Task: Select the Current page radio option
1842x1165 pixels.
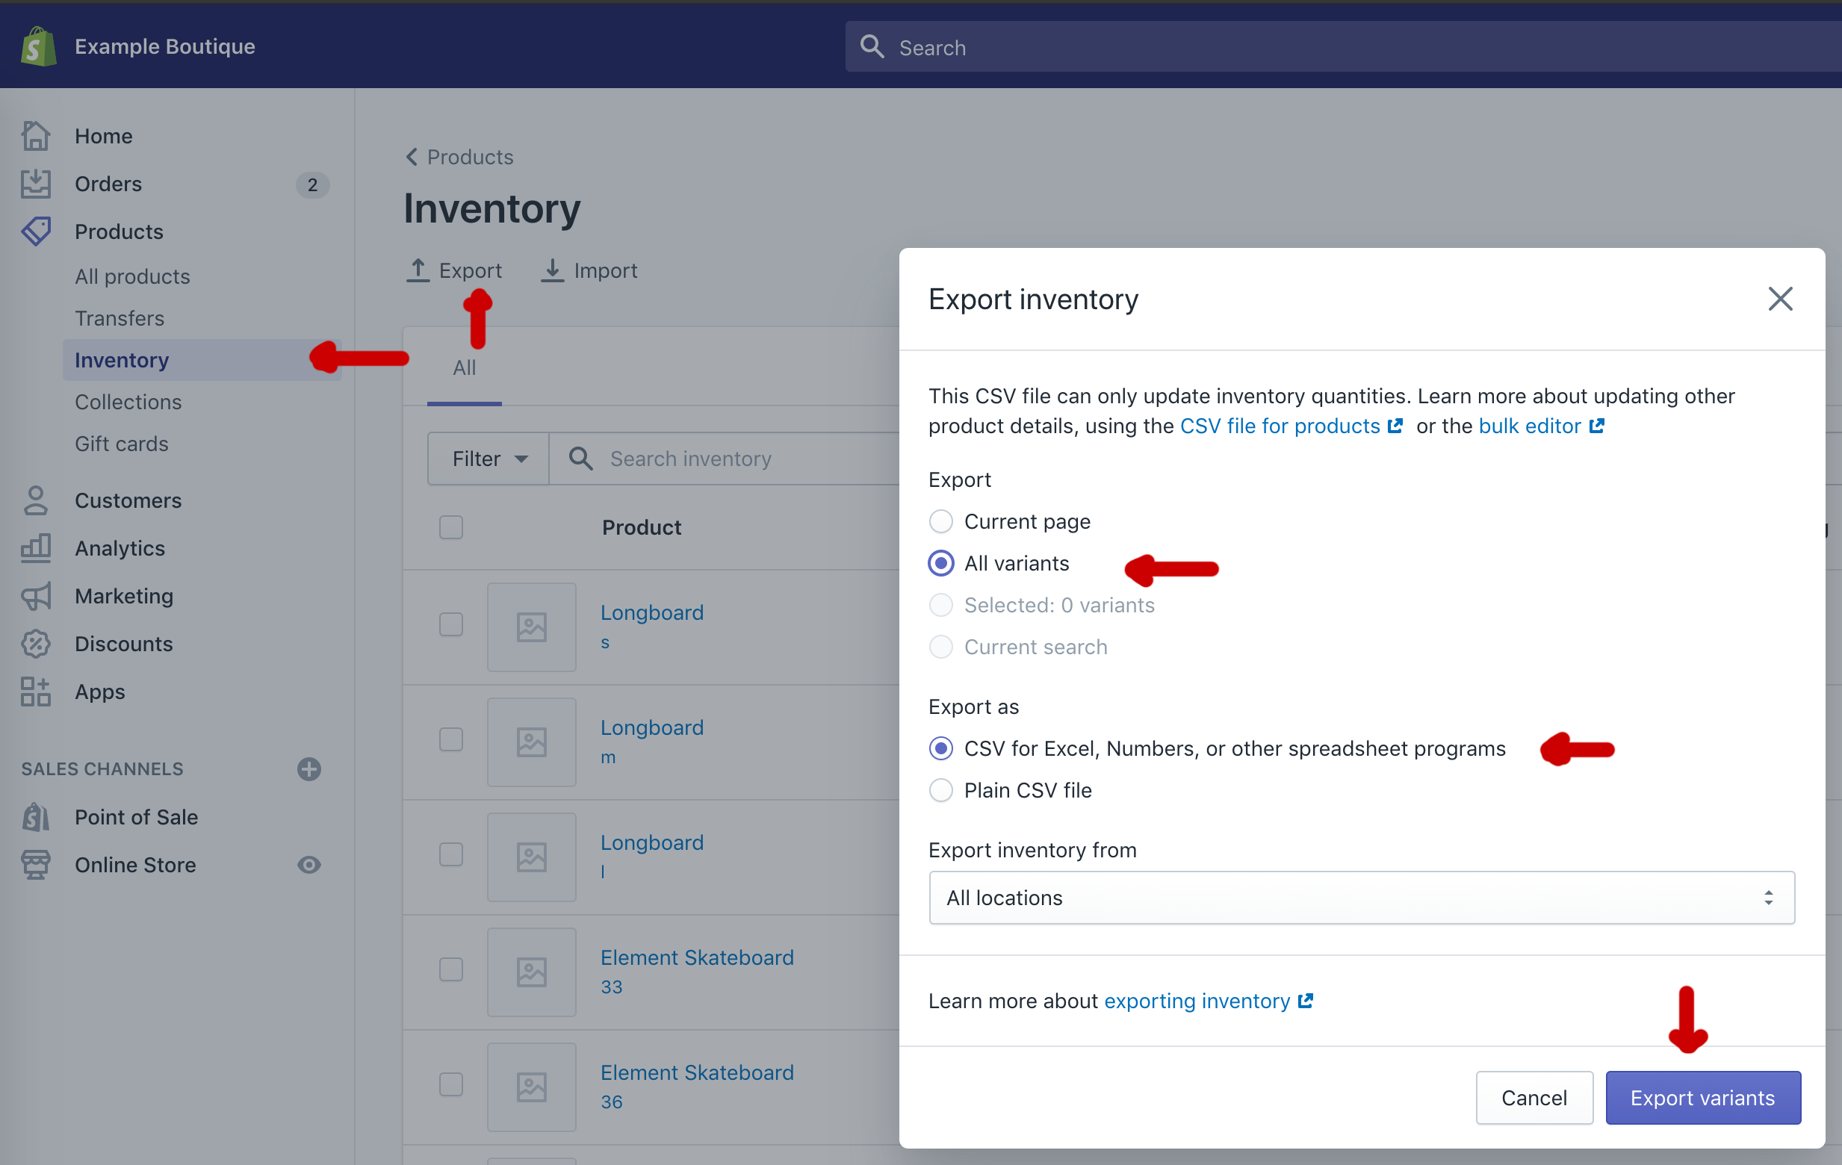Action: (941, 522)
